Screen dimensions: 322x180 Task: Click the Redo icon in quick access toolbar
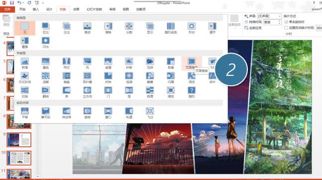(29, 3)
